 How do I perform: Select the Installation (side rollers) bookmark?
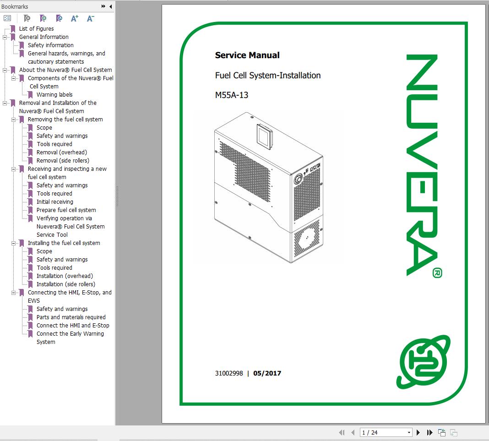click(x=66, y=284)
